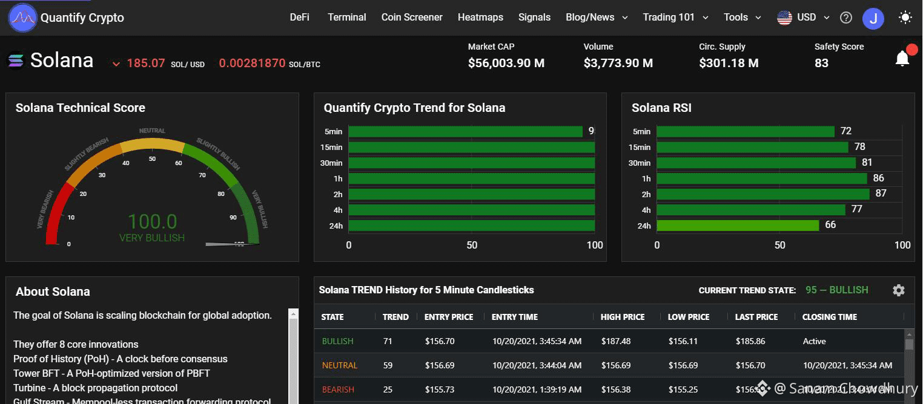Click the Solana page title
The height and width of the screenshot is (404, 923).
point(62,60)
